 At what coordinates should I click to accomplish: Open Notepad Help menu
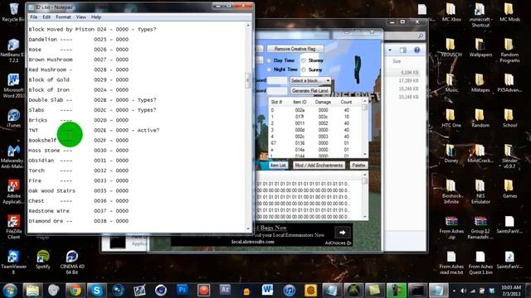pos(96,17)
